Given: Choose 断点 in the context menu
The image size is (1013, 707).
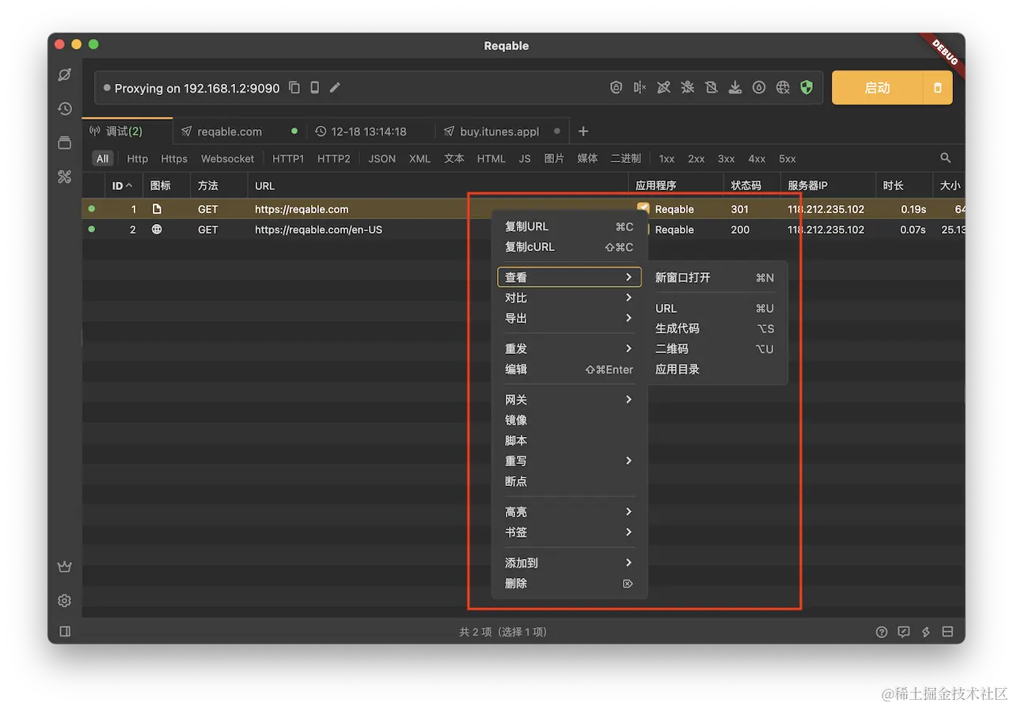Looking at the screenshot, I should coord(569,481).
